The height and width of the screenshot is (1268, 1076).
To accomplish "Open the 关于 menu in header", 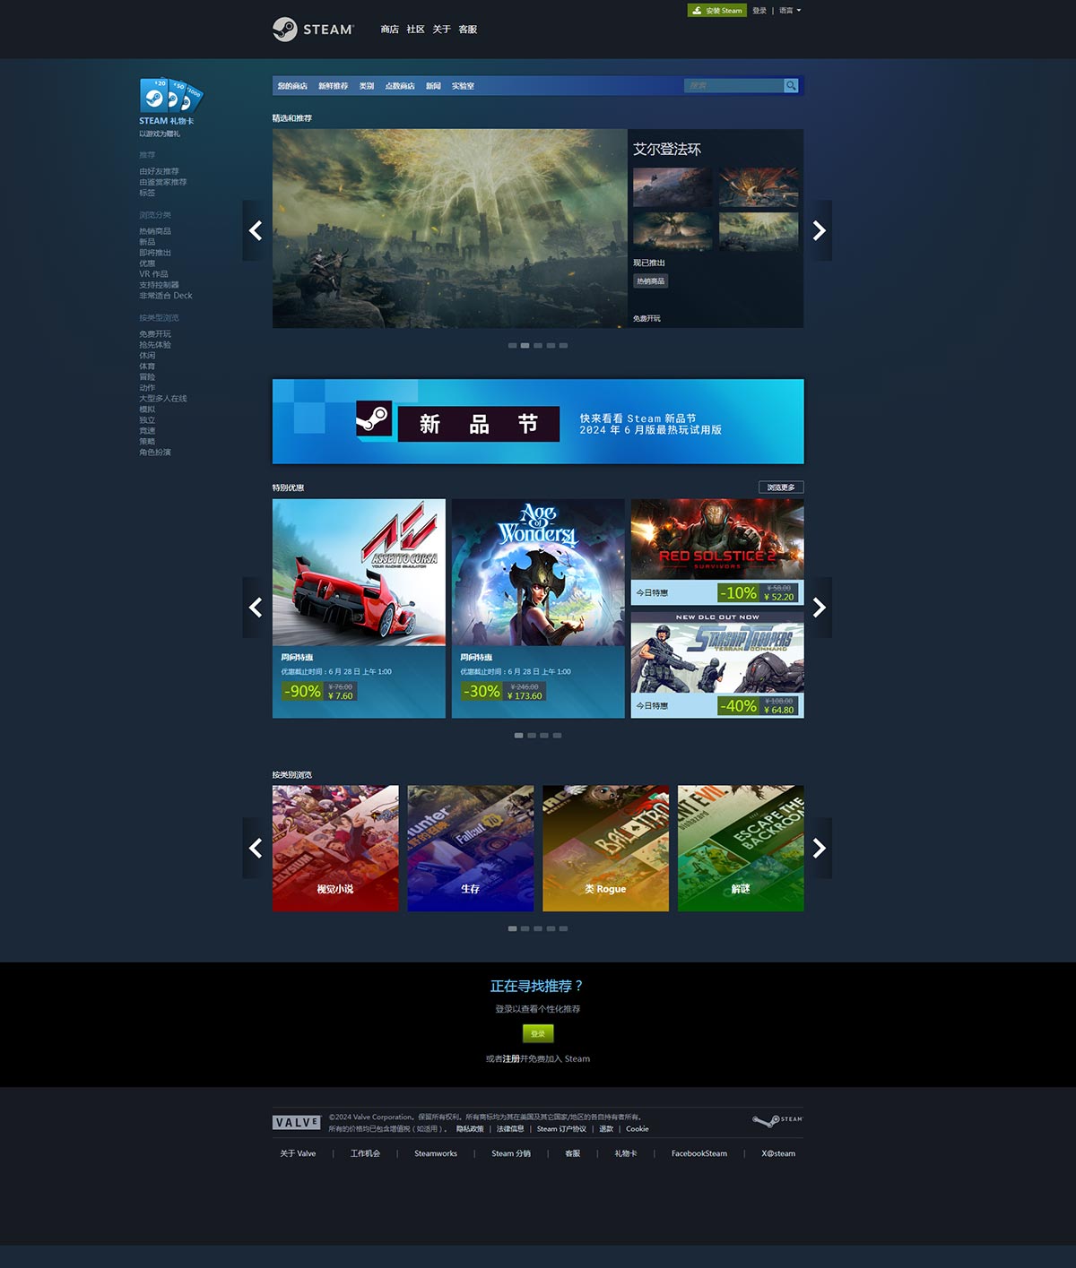I will (441, 30).
